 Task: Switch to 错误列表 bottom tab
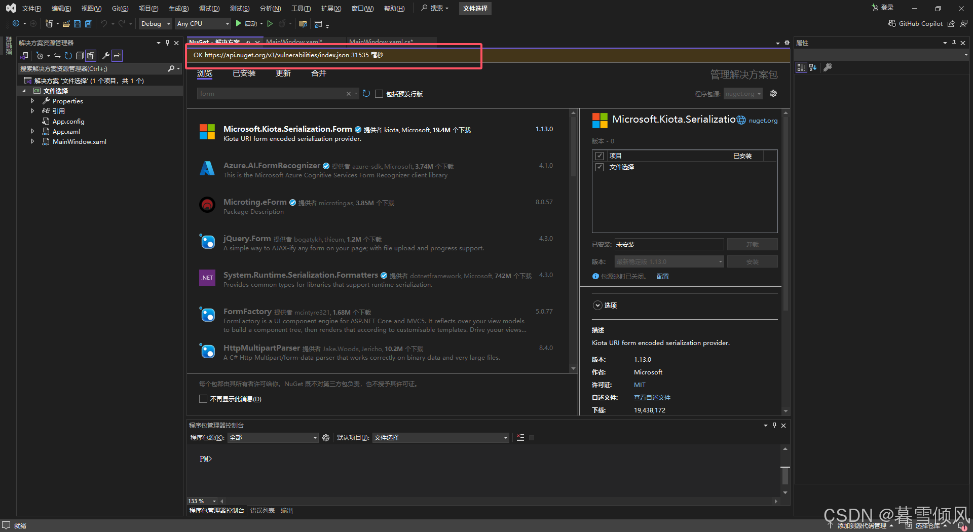pyautogui.click(x=263, y=511)
